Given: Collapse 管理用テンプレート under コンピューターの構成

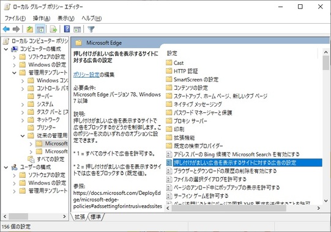Looking at the screenshot, I should click(x=14, y=73).
